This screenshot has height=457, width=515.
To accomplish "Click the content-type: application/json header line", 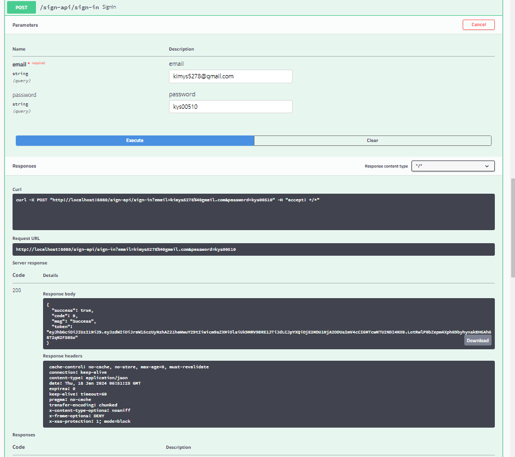I will pos(88,378).
